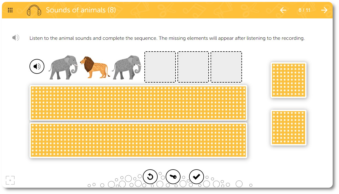Play the animal sounds recording
Screen dimensions: 339x194
[x=37, y=66]
